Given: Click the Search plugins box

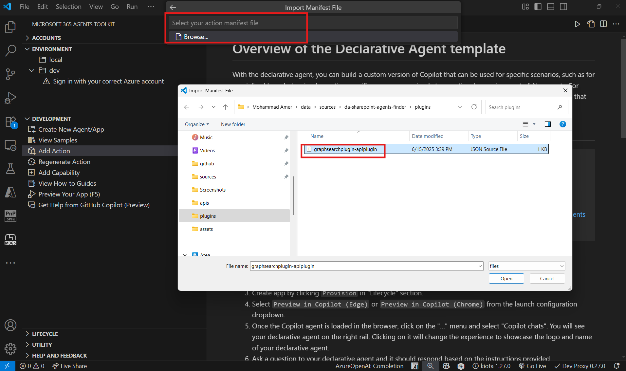Looking at the screenshot, I should pyautogui.click(x=526, y=107).
